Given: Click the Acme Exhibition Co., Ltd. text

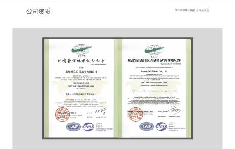Looking at the screenshot, I should tap(154, 71).
